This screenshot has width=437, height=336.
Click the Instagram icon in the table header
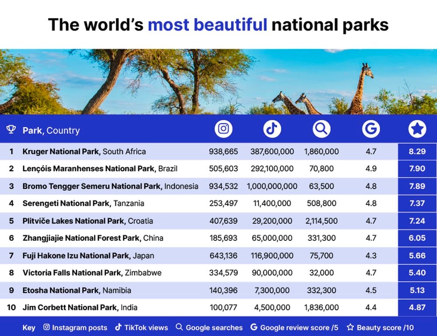pyautogui.click(x=223, y=129)
